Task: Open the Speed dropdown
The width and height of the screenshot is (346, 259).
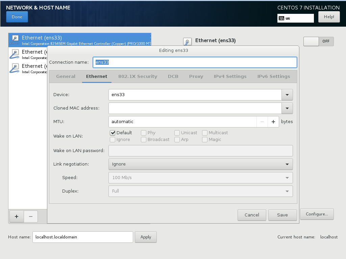Action: [x=201, y=178]
